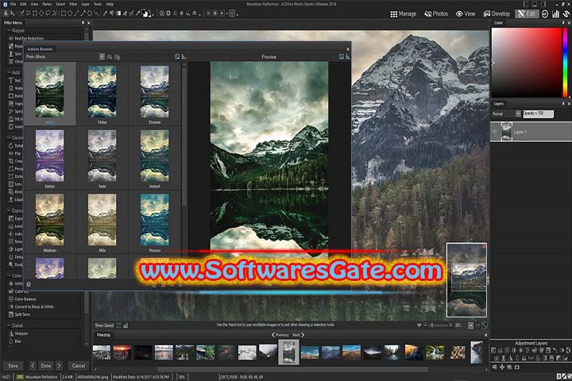Image resolution: width=572 pixels, height=381 pixels.
Task: Select the Lasso selection tool
Action: (48, 13)
